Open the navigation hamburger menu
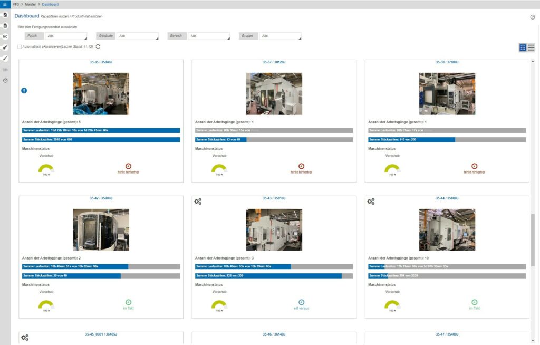This screenshot has height=345, width=540. pyautogui.click(x=5, y=5)
